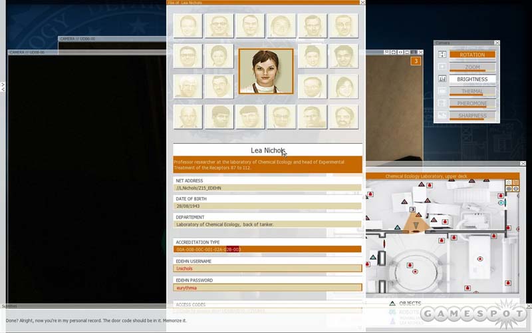
Task: Click the EDEHN password field showing eurythmia
Action: pos(267,288)
